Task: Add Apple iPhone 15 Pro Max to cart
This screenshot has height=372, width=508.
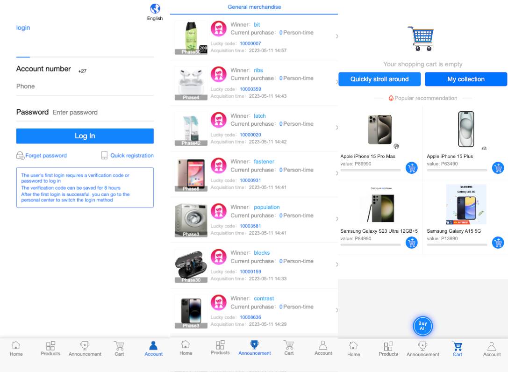Action: pos(412,168)
